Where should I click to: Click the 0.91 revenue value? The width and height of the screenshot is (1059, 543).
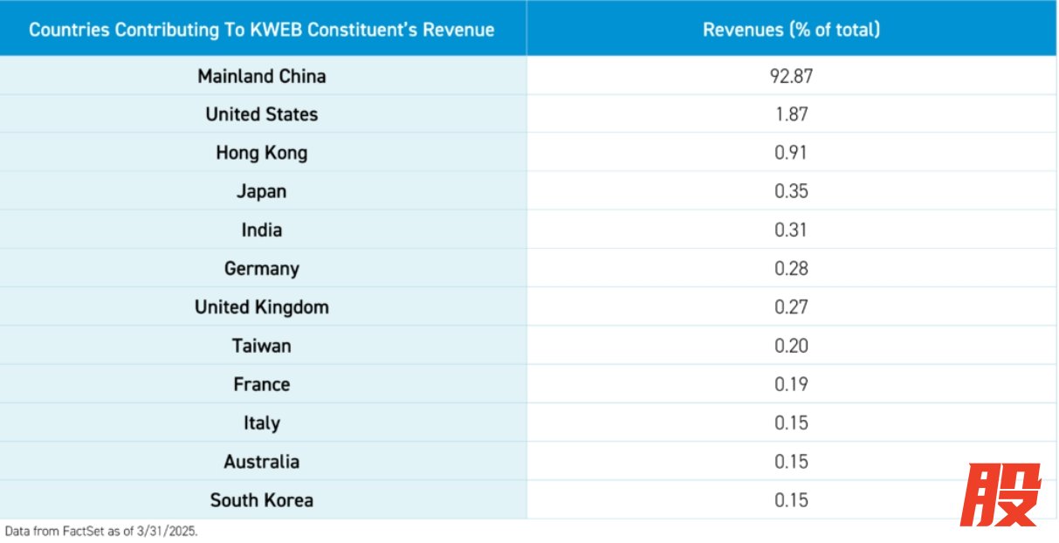pyautogui.click(x=791, y=153)
